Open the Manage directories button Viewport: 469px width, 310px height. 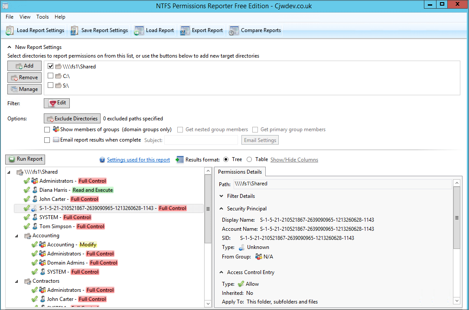pos(25,89)
